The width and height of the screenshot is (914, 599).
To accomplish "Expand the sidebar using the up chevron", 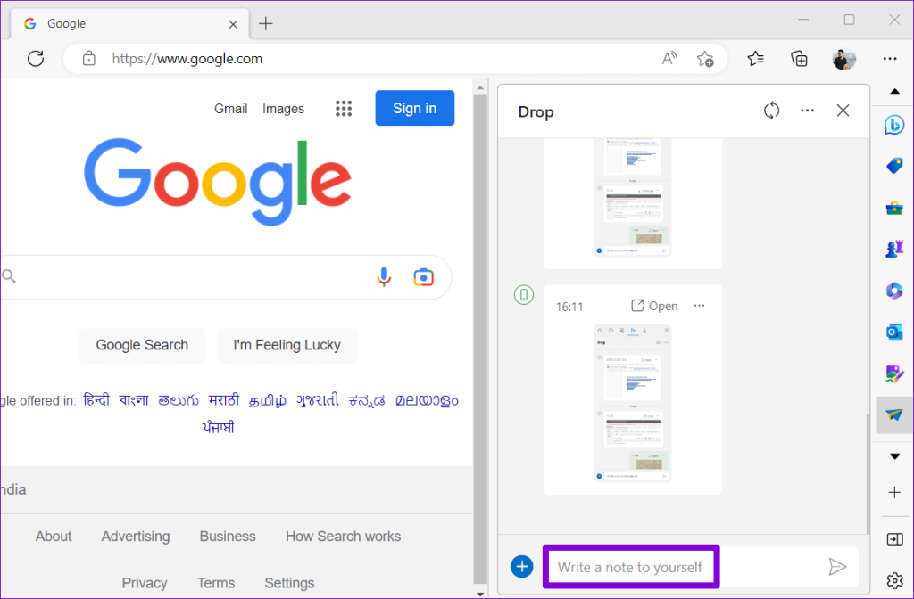I will [x=894, y=90].
